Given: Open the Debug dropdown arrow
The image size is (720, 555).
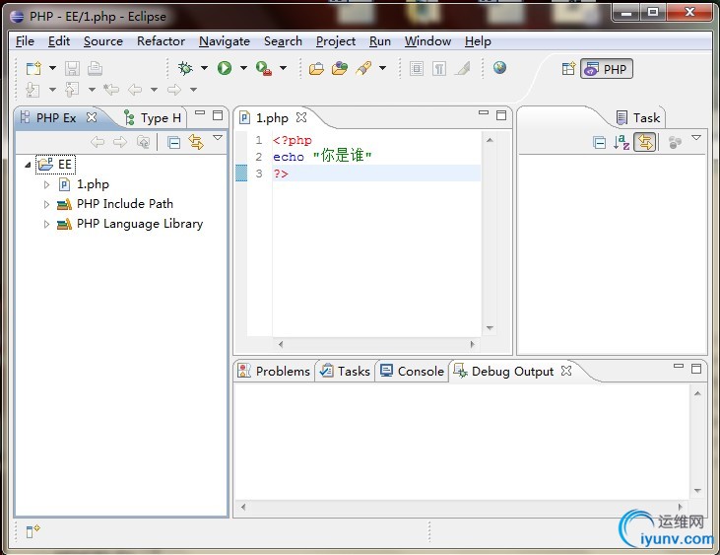Looking at the screenshot, I should (x=204, y=68).
